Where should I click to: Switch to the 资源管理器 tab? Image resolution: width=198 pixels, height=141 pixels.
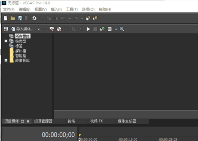[43, 121]
